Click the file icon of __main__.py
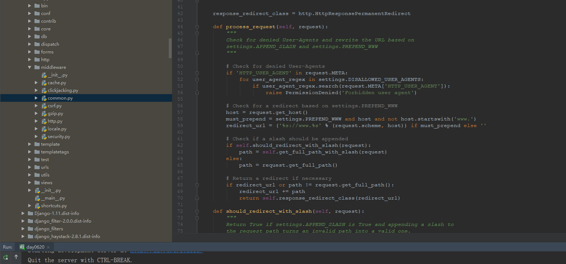 (x=37, y=198)
